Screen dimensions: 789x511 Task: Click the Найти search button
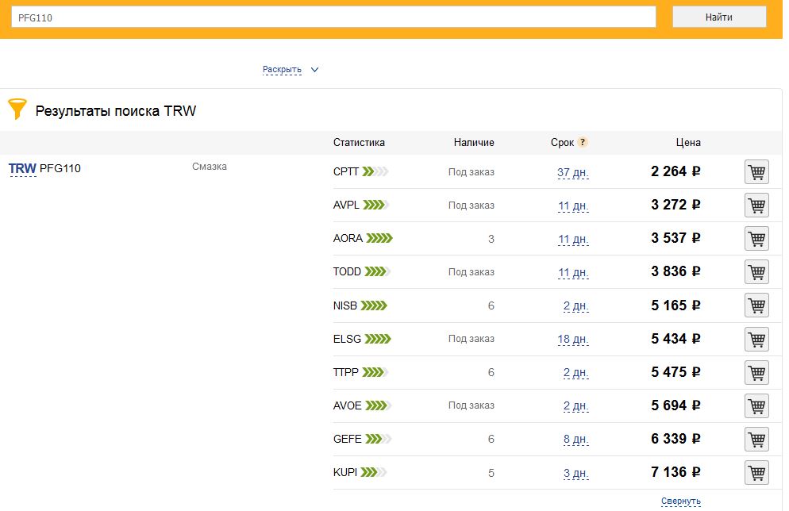tap(719, 17)
